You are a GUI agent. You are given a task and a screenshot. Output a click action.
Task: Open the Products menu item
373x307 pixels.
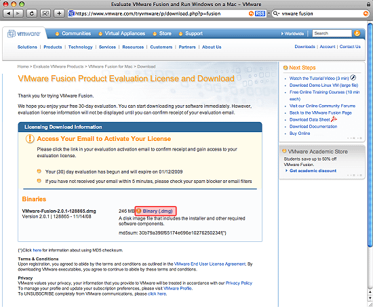point(53,47)
